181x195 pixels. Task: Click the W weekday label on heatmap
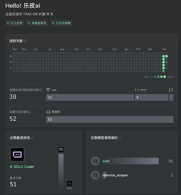click(11, 62)
